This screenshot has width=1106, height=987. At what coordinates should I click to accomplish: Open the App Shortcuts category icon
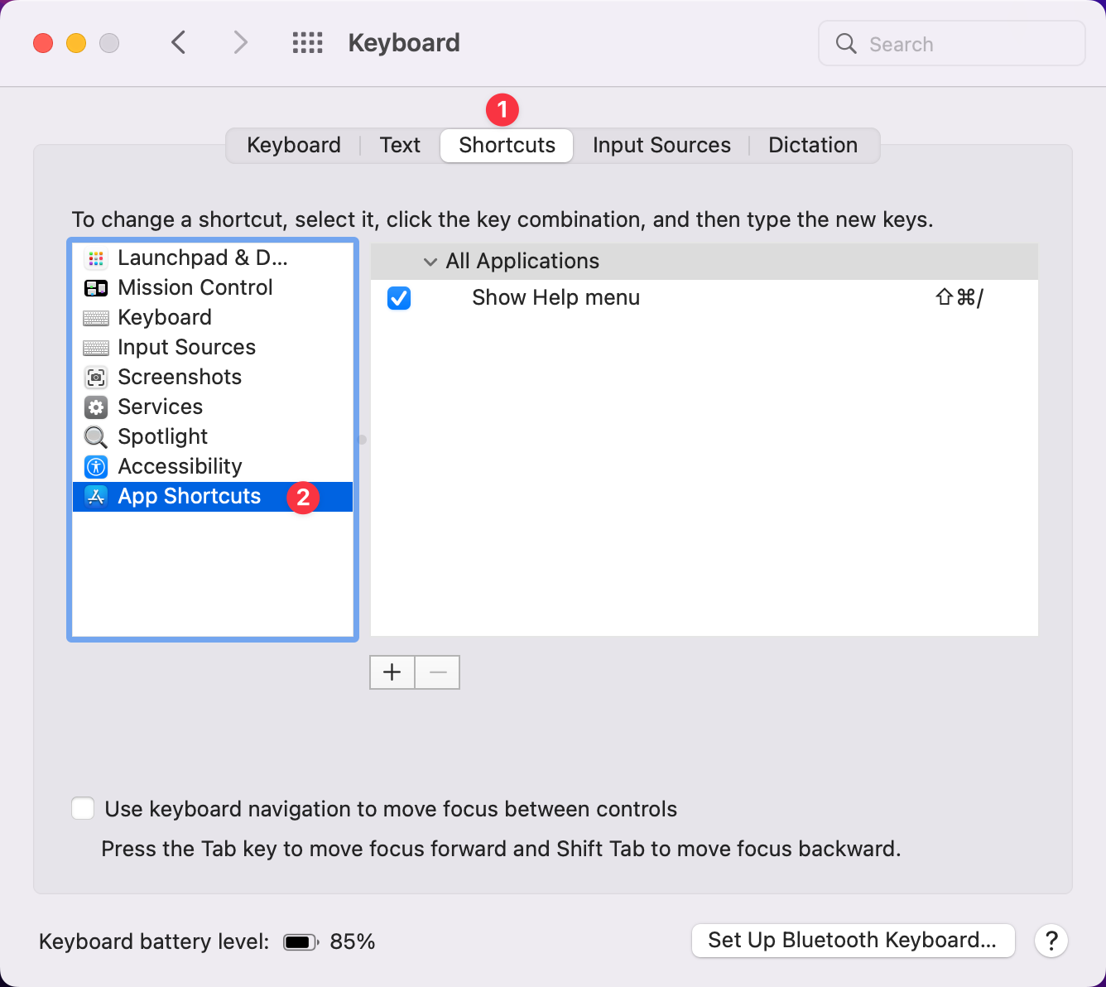click(x=96, y=496)
